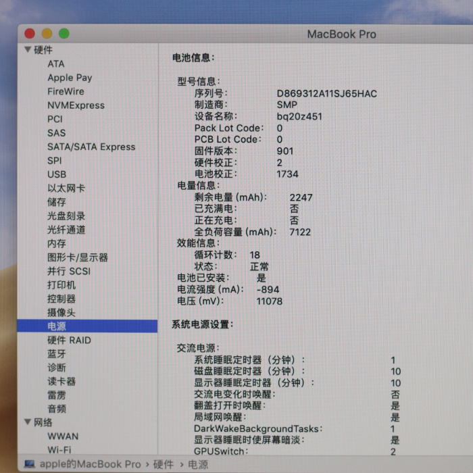Click 电源 in the bottom path bar
473x473 pixels.
click(x=198, y=464)
